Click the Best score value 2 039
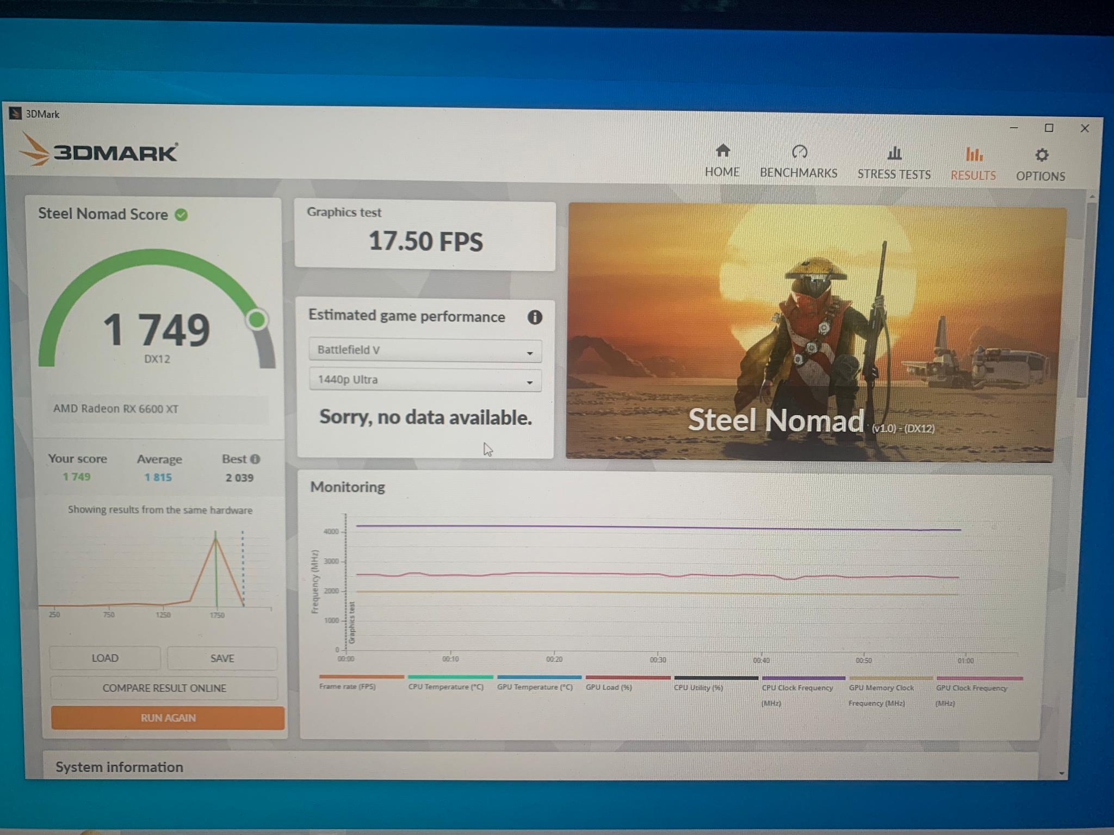Viewport: 1114px width, 835px height. click(239, 478)
